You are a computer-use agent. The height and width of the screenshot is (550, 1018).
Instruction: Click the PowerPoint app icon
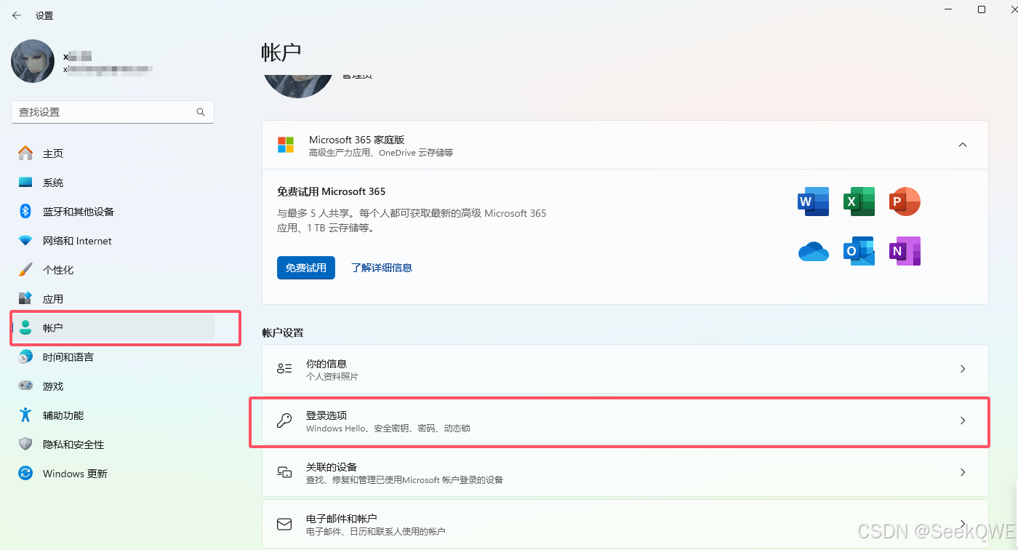click(905, 202)
